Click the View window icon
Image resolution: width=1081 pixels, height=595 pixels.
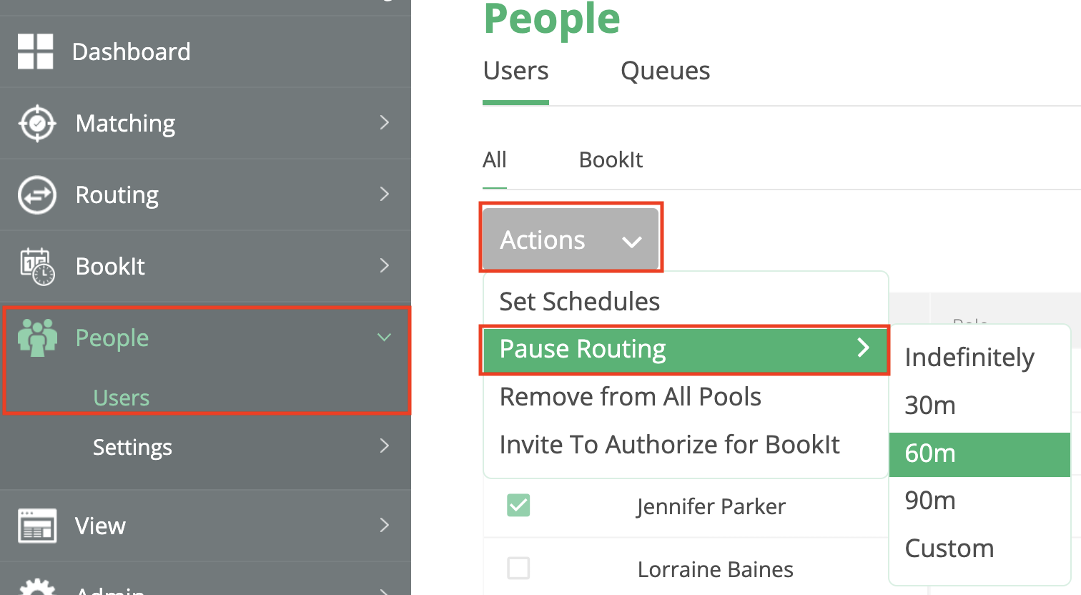point(37,526)
